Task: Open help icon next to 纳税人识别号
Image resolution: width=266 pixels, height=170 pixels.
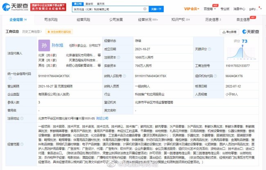Action: [x=124, y=76]
